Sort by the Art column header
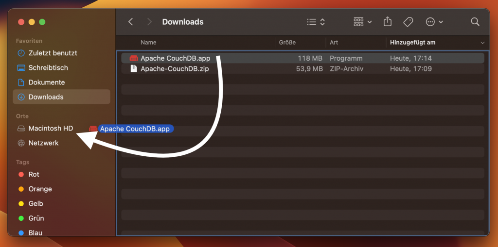Screen dimensions: 498x247 click(x=334, y=43)
